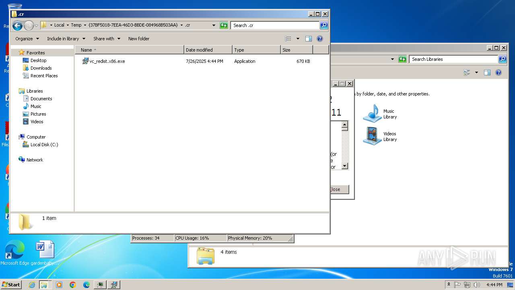515x290 pixels.
Task: Open the More view options dropdown arrow in .cr window
Action: (x=298, y=39)
